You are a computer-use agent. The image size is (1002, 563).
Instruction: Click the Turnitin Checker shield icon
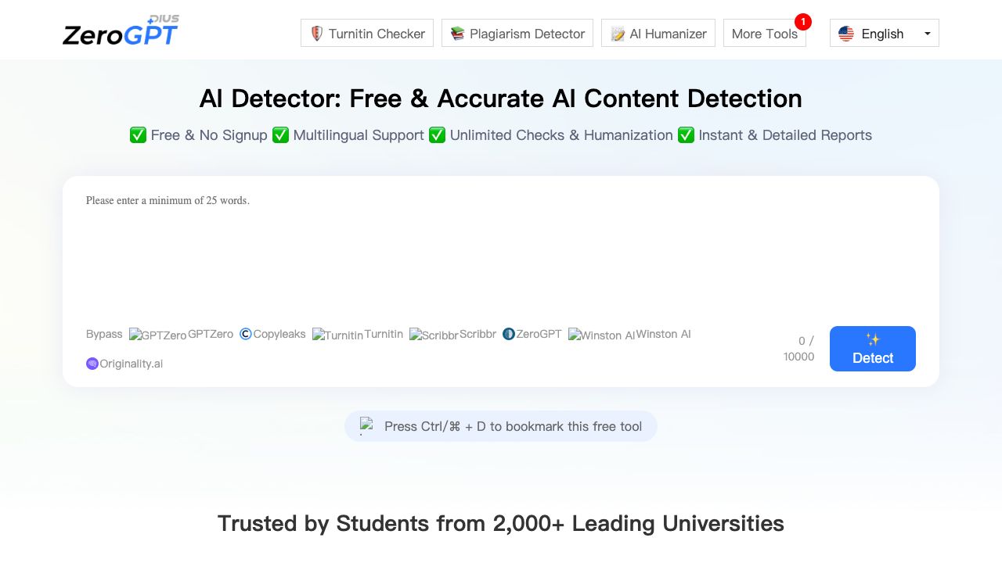click(x=317, y=34)
